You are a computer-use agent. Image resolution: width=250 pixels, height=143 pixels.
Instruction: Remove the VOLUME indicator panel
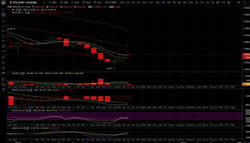point(23,73)
